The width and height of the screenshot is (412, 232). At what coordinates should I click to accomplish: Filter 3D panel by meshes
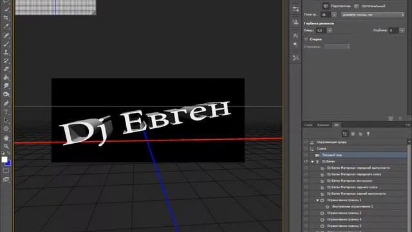[353, 134]
